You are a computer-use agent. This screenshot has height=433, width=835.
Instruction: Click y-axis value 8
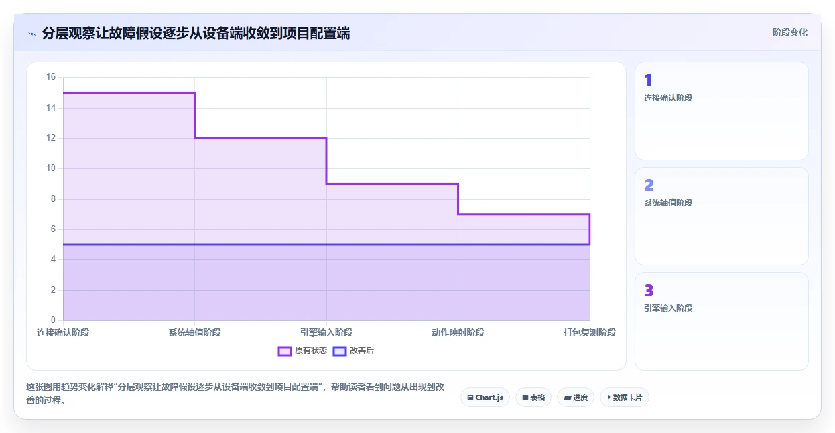(53, 199)
